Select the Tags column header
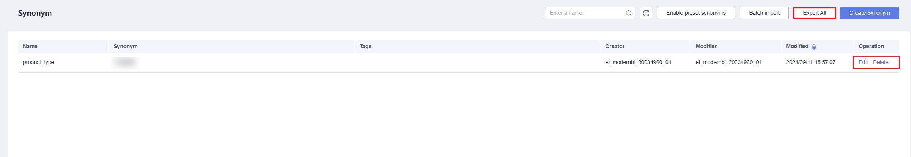Viewport: 911px width, 157px height. pyautogui.click(x=365, y=46)
